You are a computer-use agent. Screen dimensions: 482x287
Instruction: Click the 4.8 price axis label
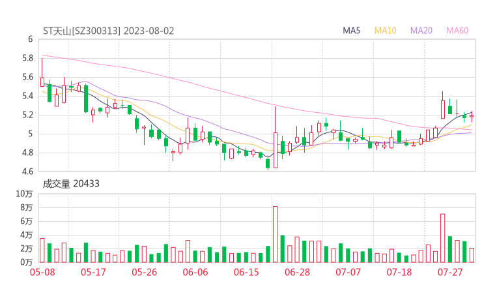[27, 153]
